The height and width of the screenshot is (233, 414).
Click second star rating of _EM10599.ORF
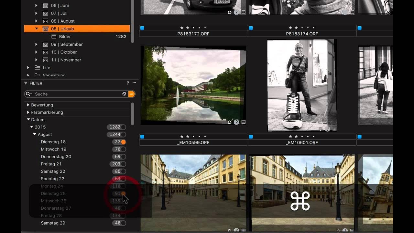click(x=188, y=137)
